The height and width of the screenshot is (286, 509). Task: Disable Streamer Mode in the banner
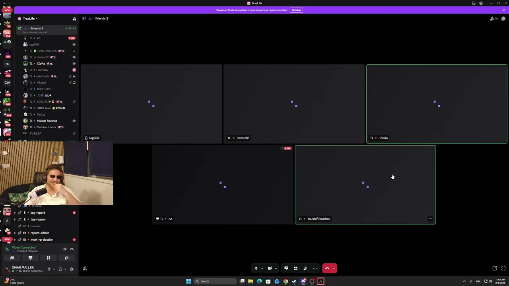tap(296, 10)
